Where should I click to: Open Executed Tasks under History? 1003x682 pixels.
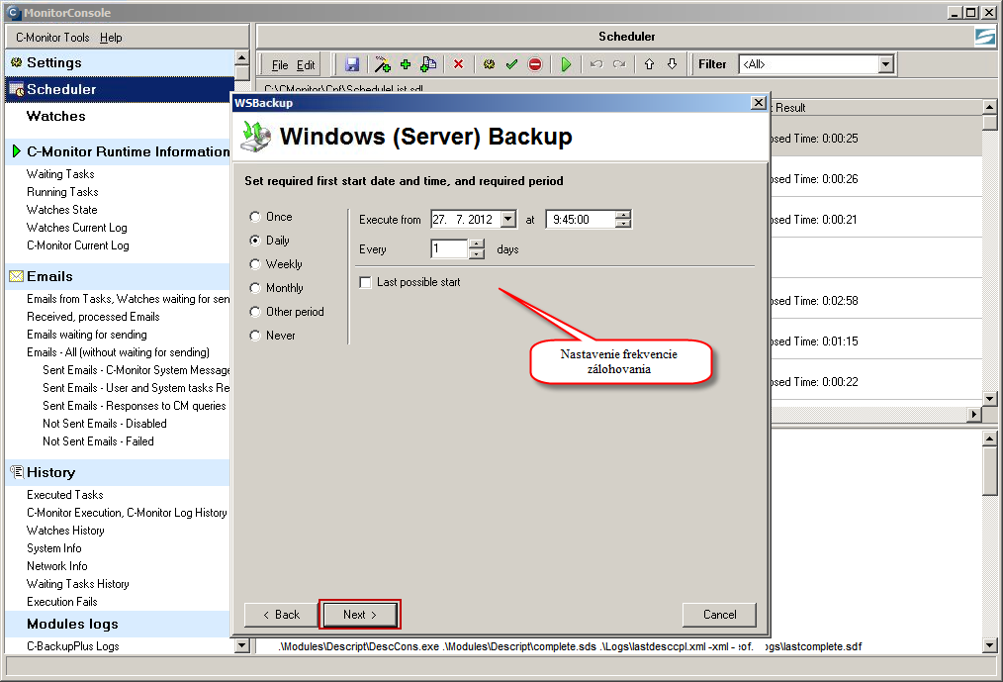point(64,495)
